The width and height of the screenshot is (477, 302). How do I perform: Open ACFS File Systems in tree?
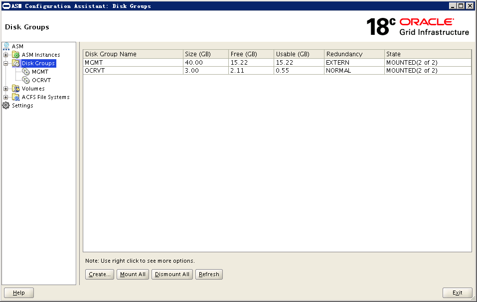pos(46,97)
